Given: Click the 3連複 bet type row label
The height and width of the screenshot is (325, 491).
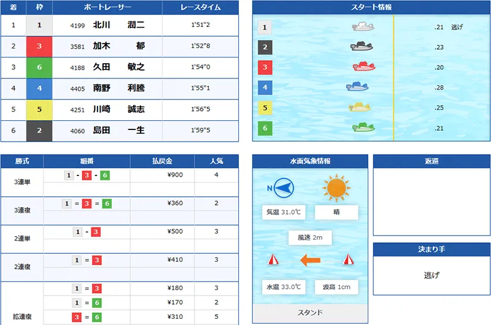Looking at the screenshot, I should (22, 210).
